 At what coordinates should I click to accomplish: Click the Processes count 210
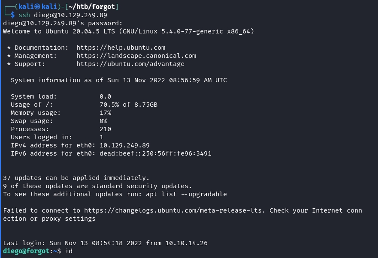105,129
